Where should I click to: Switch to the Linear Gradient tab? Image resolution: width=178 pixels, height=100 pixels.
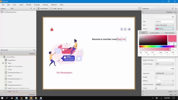point(155,33)
